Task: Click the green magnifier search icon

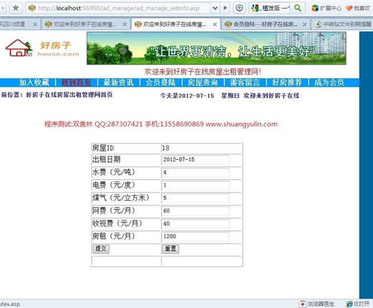Action: (x=298, y=8)
